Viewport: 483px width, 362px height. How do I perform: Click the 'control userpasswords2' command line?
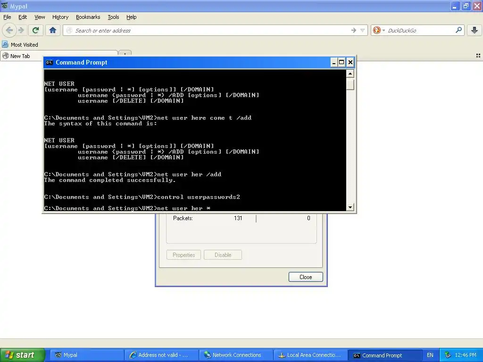[x=142, y=197]
